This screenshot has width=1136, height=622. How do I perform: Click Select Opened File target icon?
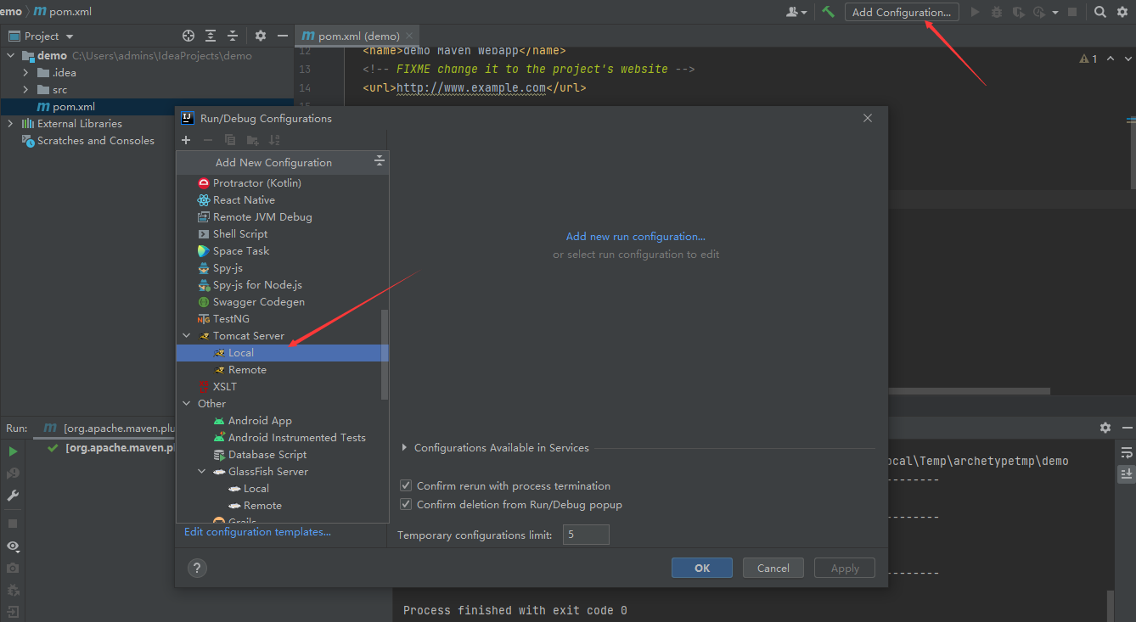click(x=188, y=36)
